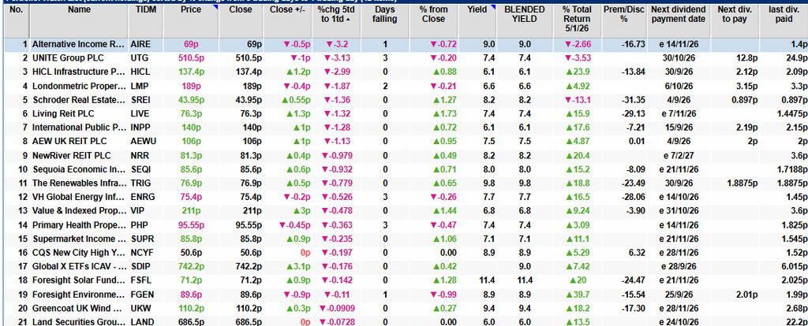
Task: Select the Londonmetric Proper… name cell
Action: coord(78,86)
